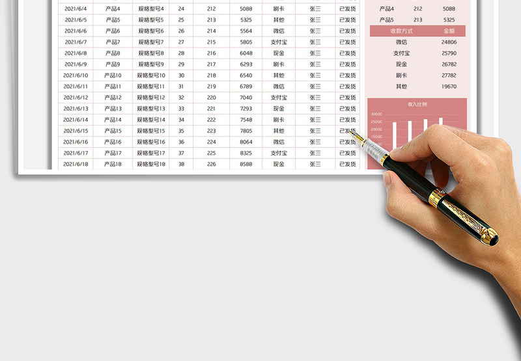Select the 微信 total value 24806
The height and width of the screenshot is (361, 521).
(x=449, y=42)
